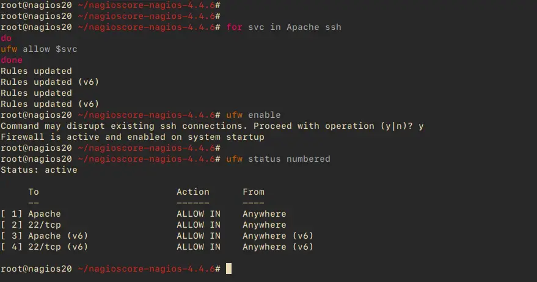Click 'Anywhere (v6)' in rule 4 row
This screenshot has height=282, width=537.
(278, 247)
